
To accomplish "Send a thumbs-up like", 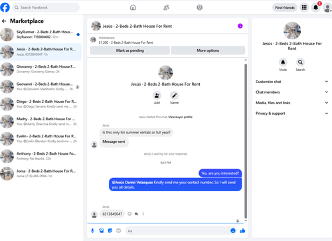I will pos(242,231).
